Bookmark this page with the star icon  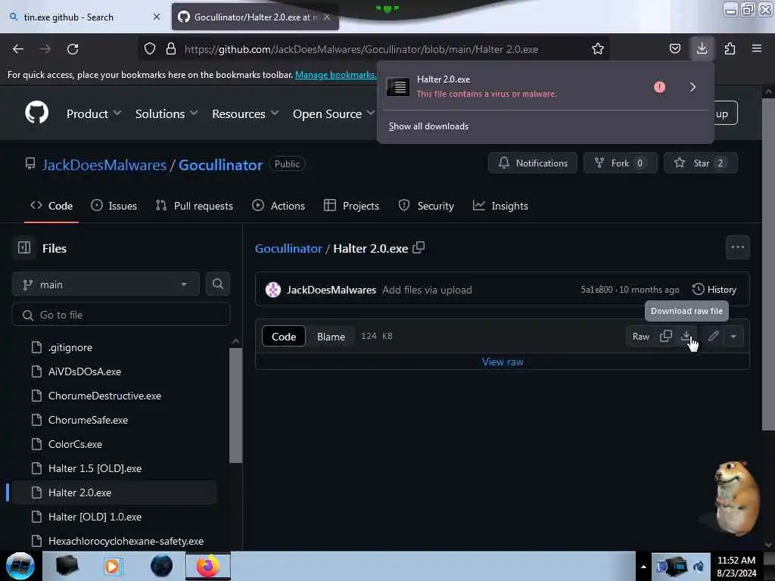(x=598, y=49)
